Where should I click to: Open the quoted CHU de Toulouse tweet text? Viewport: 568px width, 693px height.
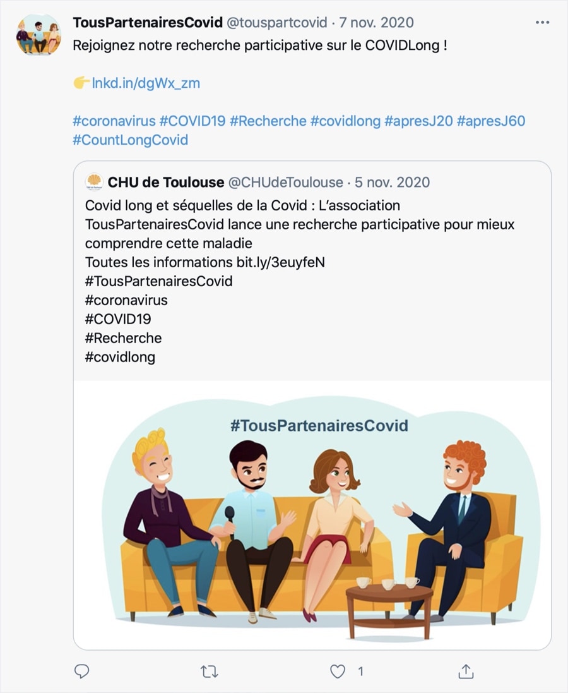tap(300, 281)
